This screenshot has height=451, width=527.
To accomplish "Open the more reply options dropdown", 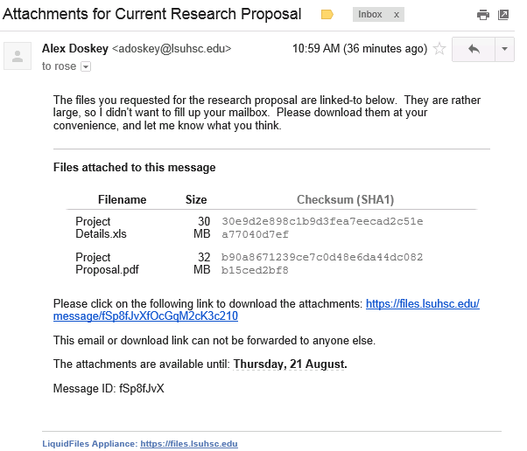I will (x=504, y=49).
